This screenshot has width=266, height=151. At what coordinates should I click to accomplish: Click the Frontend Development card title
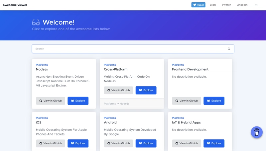coord(190,69)
